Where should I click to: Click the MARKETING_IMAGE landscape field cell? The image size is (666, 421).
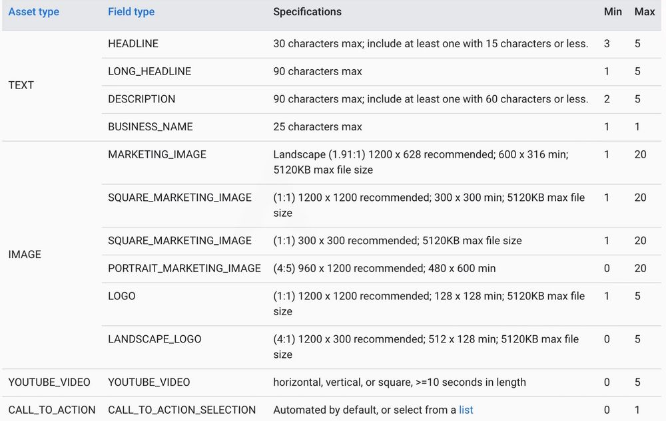point(157,154)
